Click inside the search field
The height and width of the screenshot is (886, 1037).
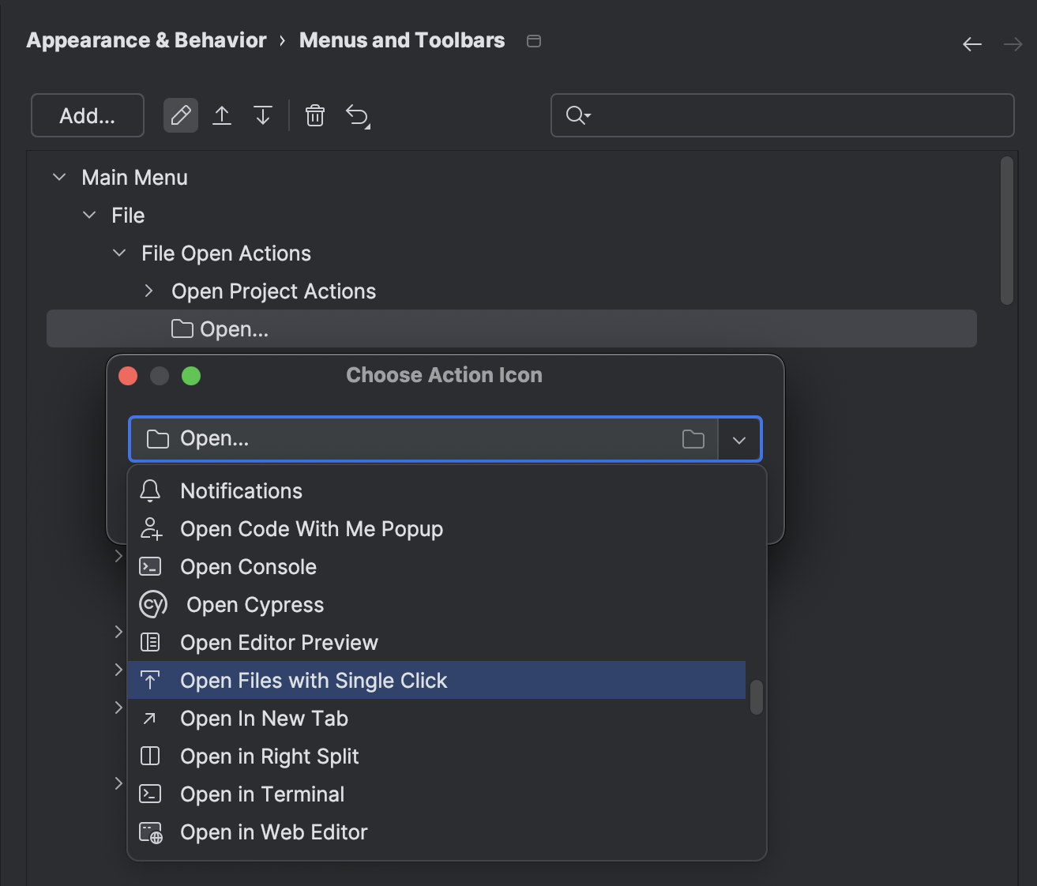(782, 115)
